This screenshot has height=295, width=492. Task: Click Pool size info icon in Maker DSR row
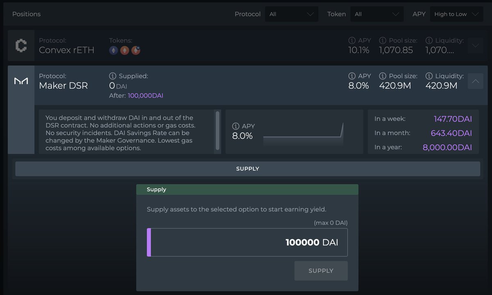[x=383, y=76]
